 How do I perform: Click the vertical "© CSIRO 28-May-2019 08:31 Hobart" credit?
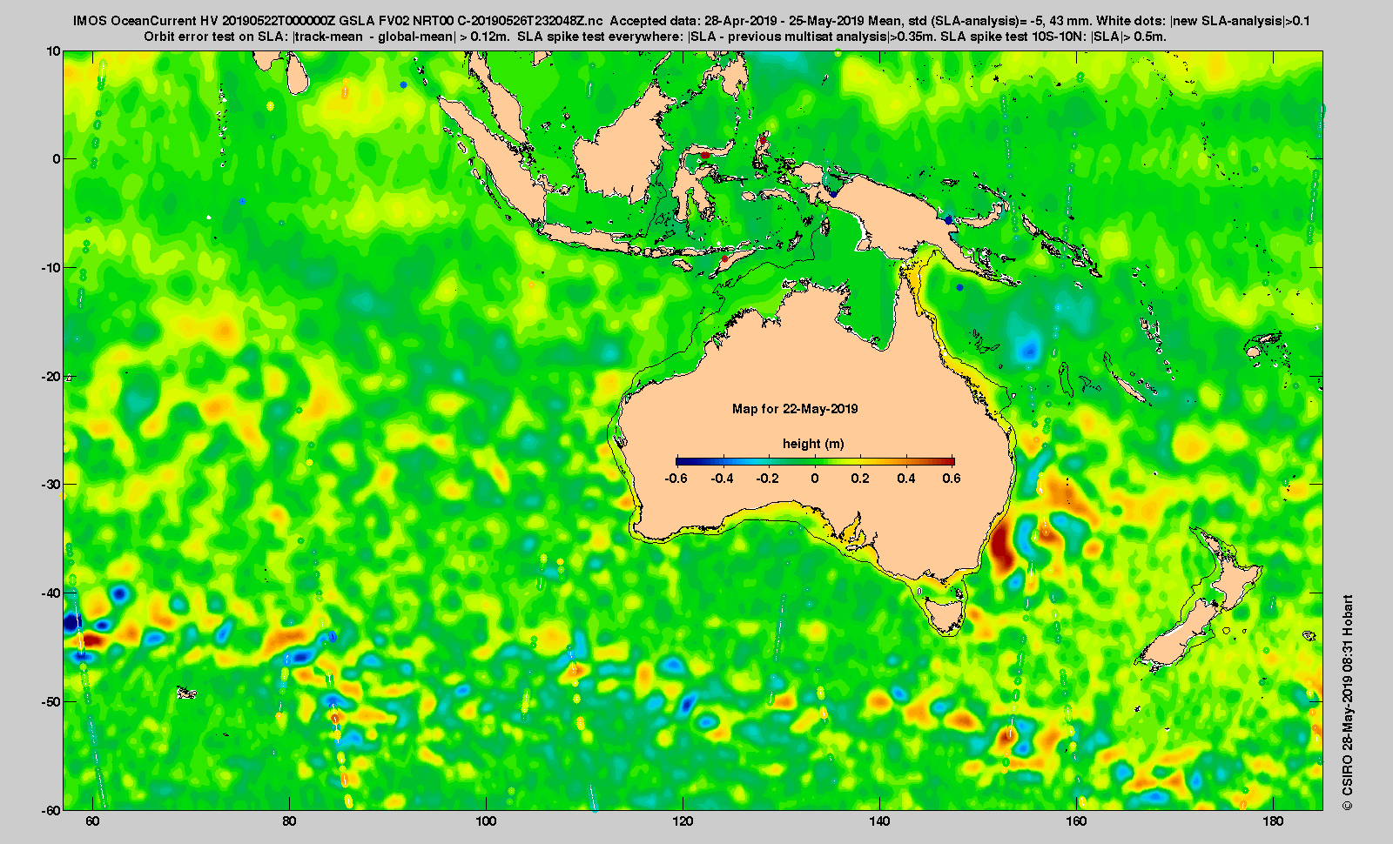pos(1347,703)
